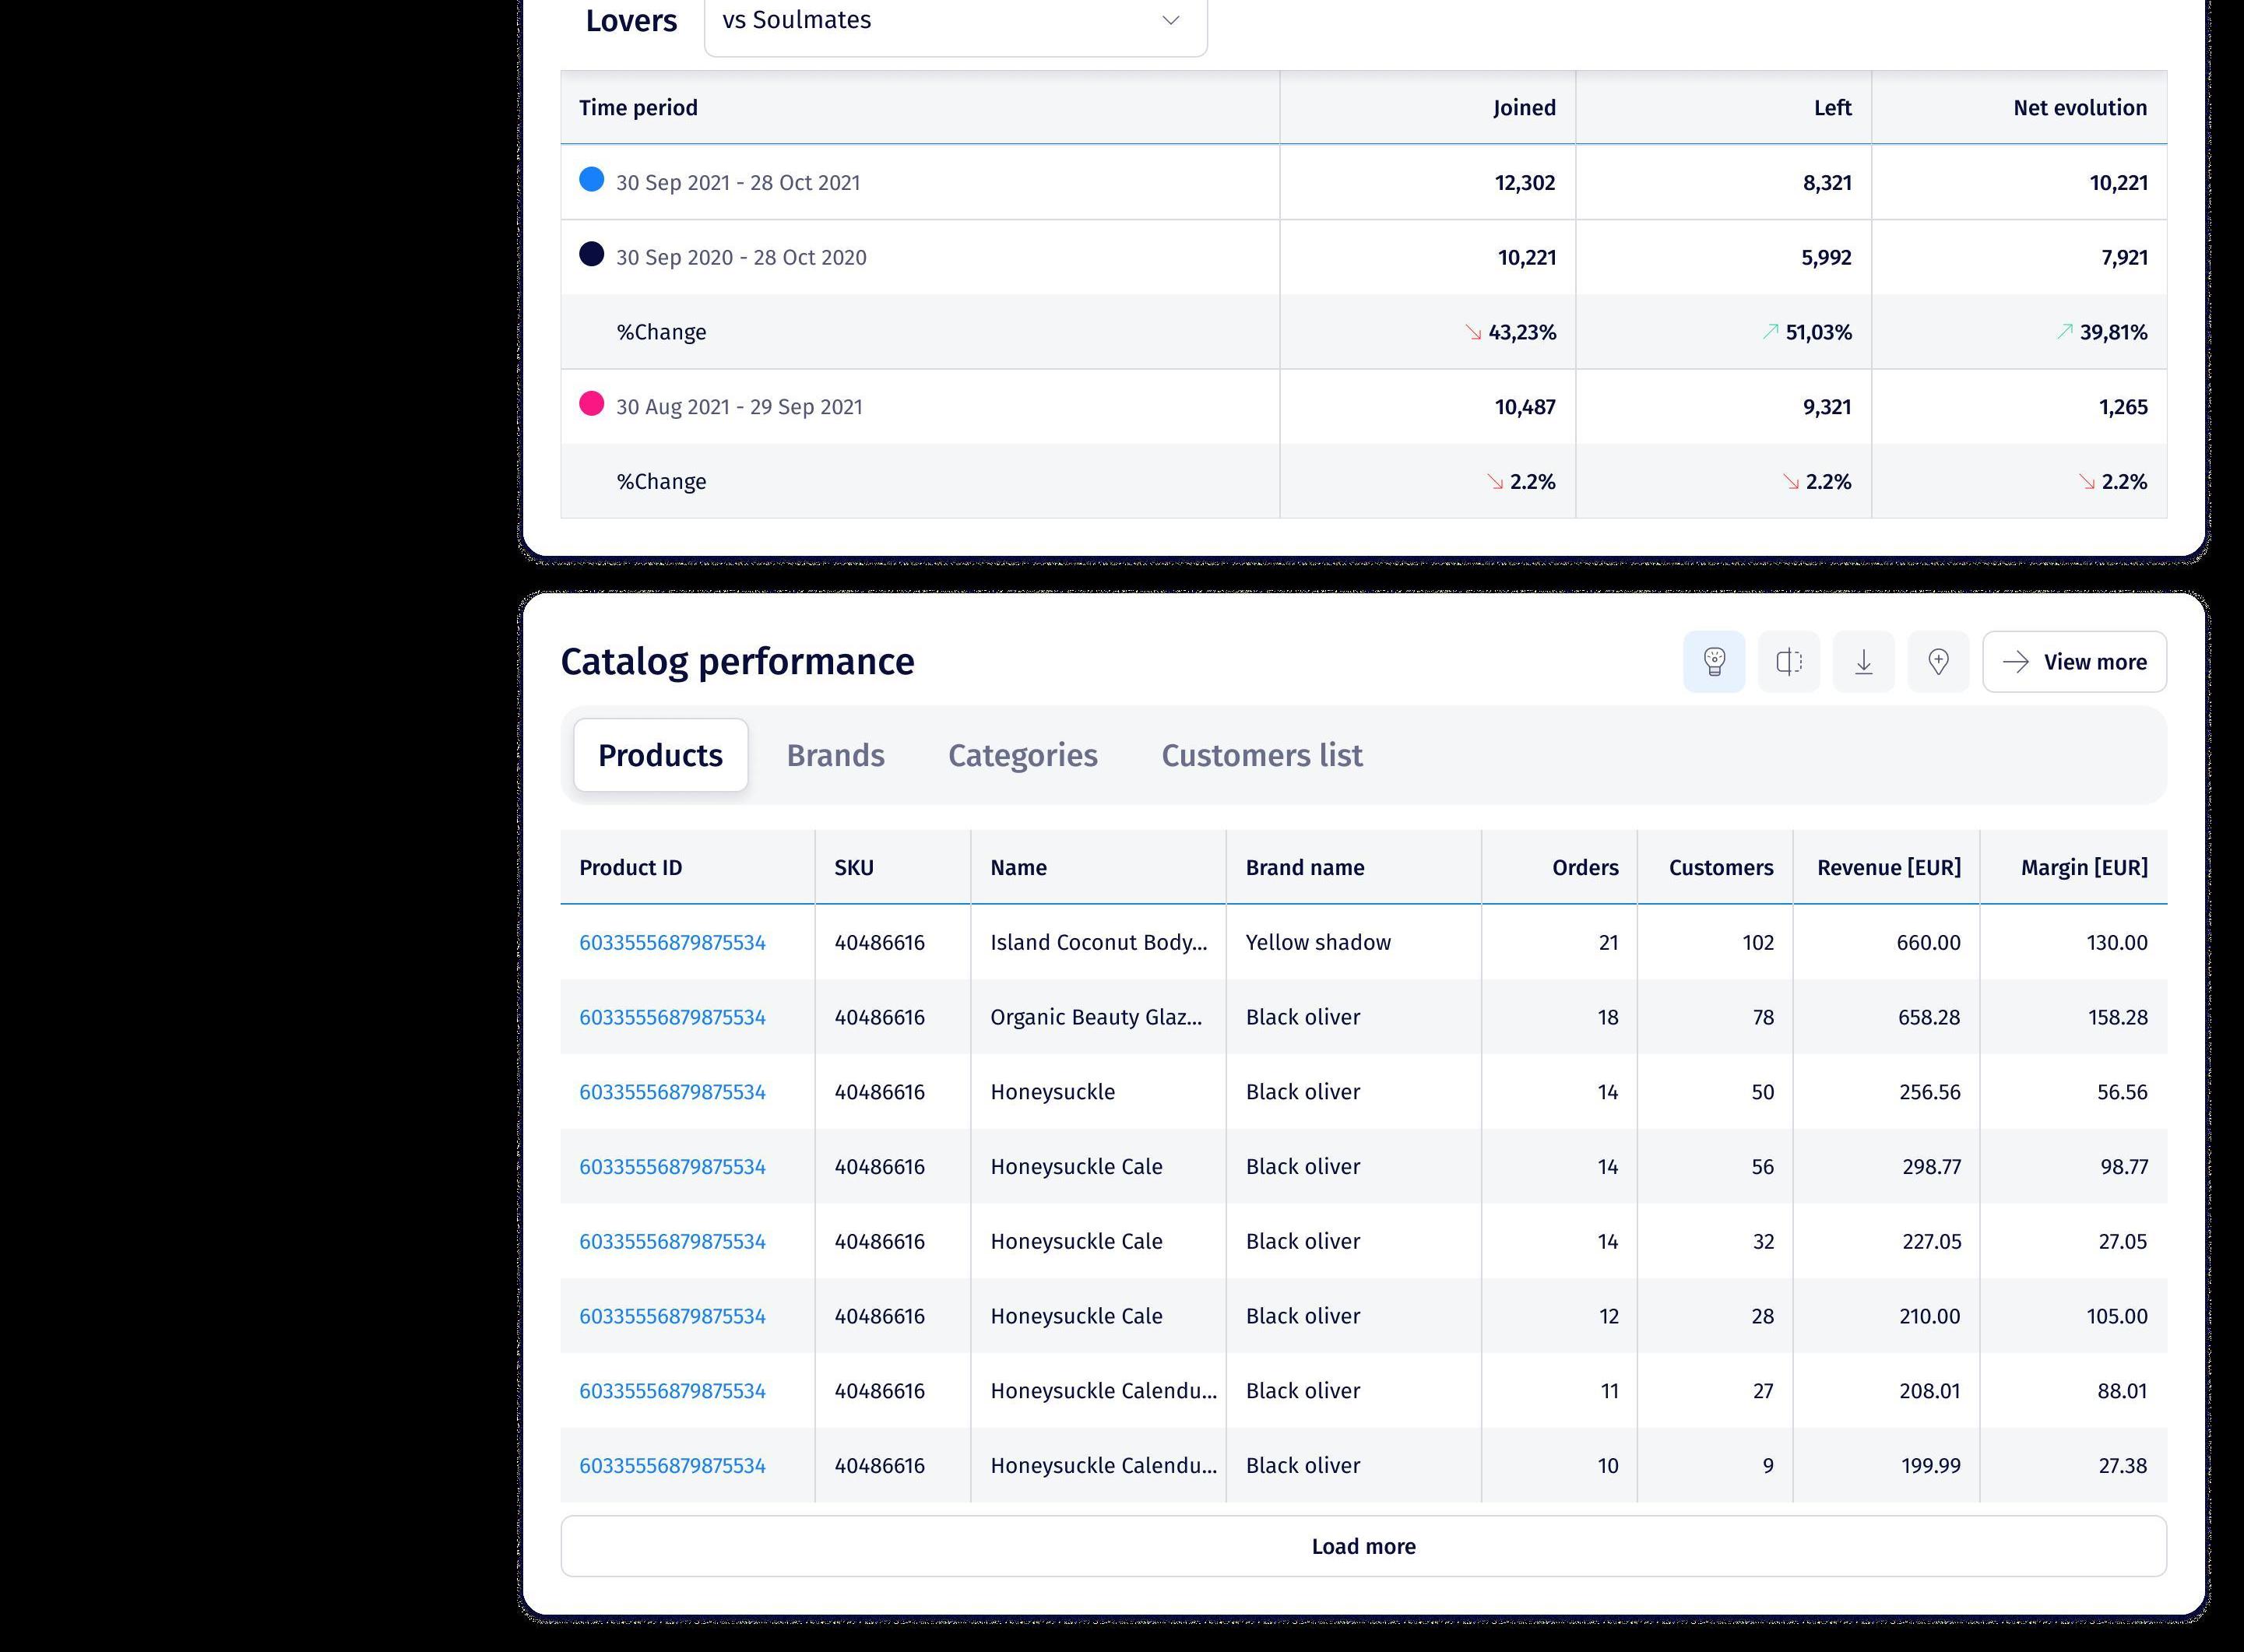Click the Orders column header
The width and height of the screenshot is (2244, 1652).
(1560, 867)
